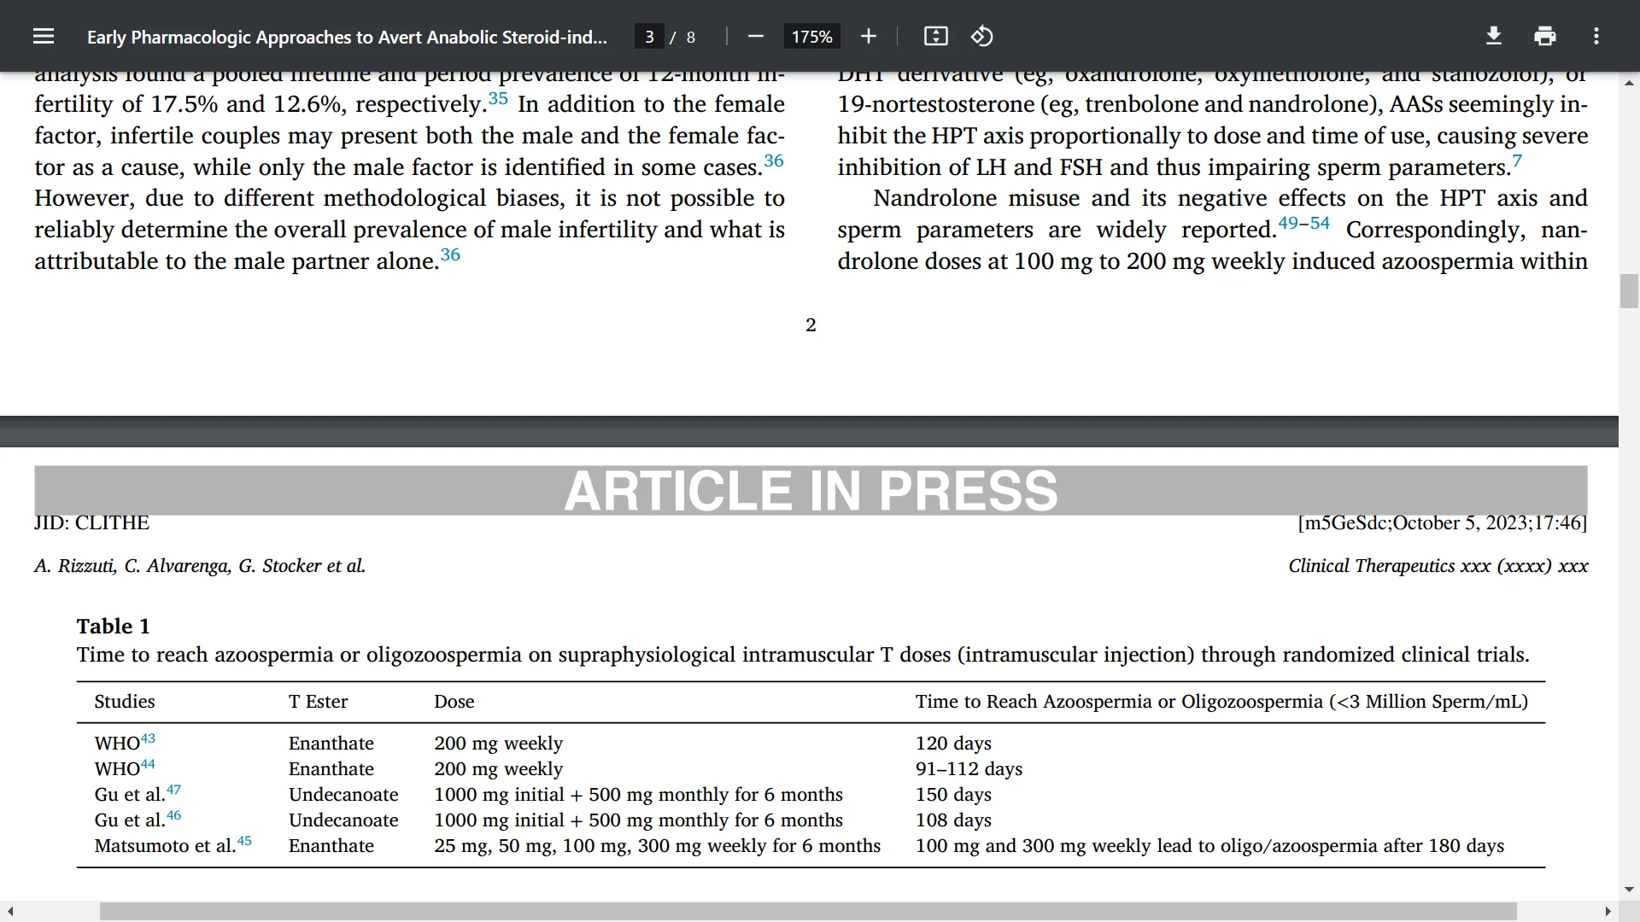The height and width of the screenshot is (922, 1640).
Task: Click the 'JID: CLITHE' text
Action: pos(91,522)
